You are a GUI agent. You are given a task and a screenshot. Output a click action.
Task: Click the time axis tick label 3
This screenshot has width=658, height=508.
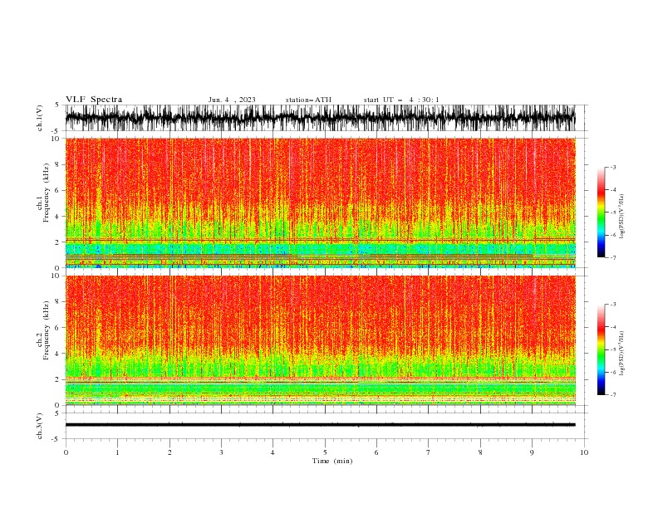point(221,452)
